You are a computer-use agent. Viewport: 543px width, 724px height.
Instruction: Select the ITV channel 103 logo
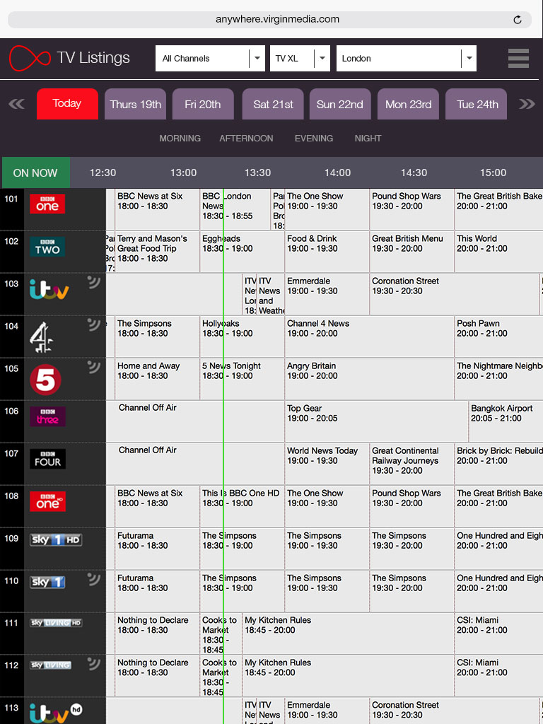coord(49,289)
